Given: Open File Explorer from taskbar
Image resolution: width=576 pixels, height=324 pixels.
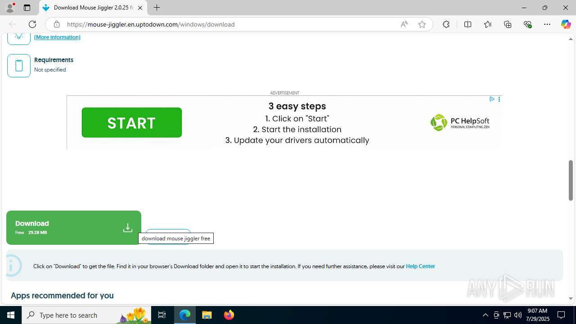Looking at the screenshot, I should click(207, 315).
